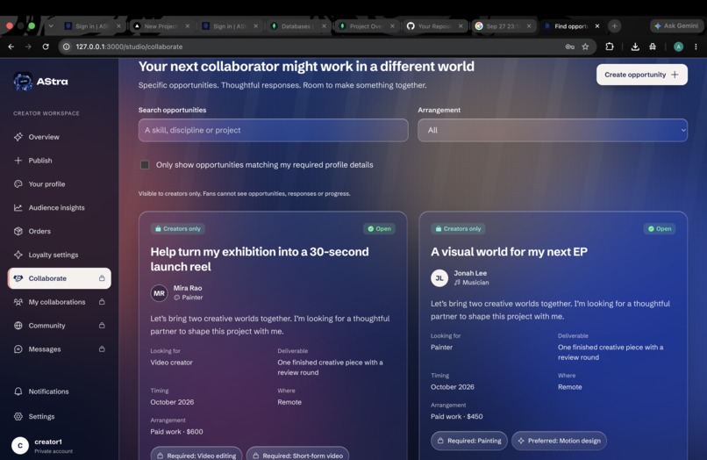Click the creator1 account avatar
The height and width of the screenshot is (460, 707).
click(20, 446)
